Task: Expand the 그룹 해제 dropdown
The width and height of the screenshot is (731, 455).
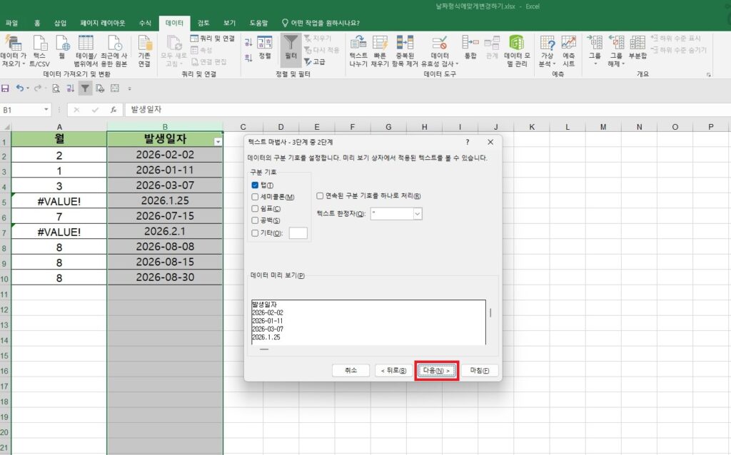Action: [x=622, y=63]
